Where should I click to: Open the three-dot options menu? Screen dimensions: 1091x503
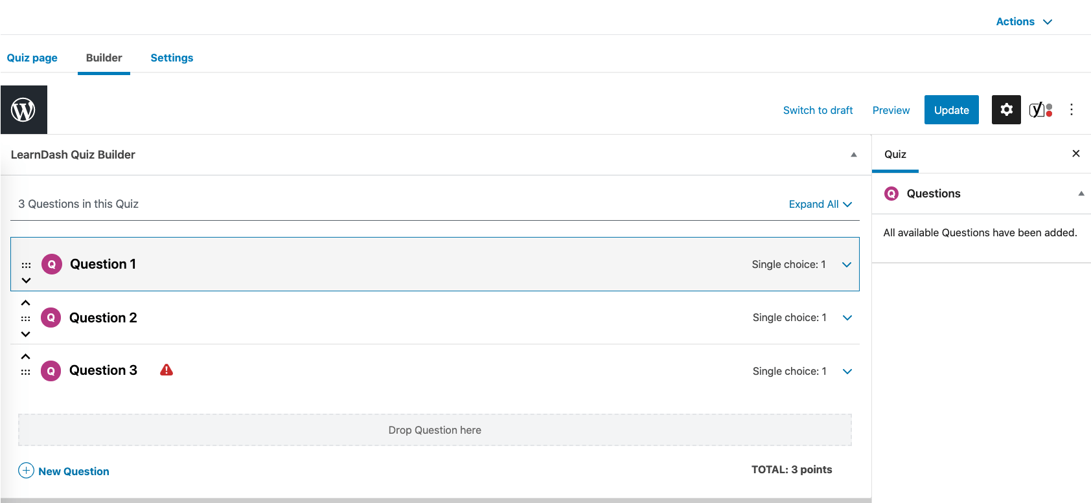(1072, 109)
